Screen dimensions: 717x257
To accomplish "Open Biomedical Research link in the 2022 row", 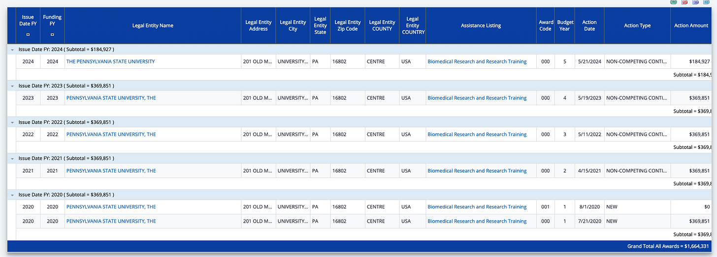I will [477, 134].
